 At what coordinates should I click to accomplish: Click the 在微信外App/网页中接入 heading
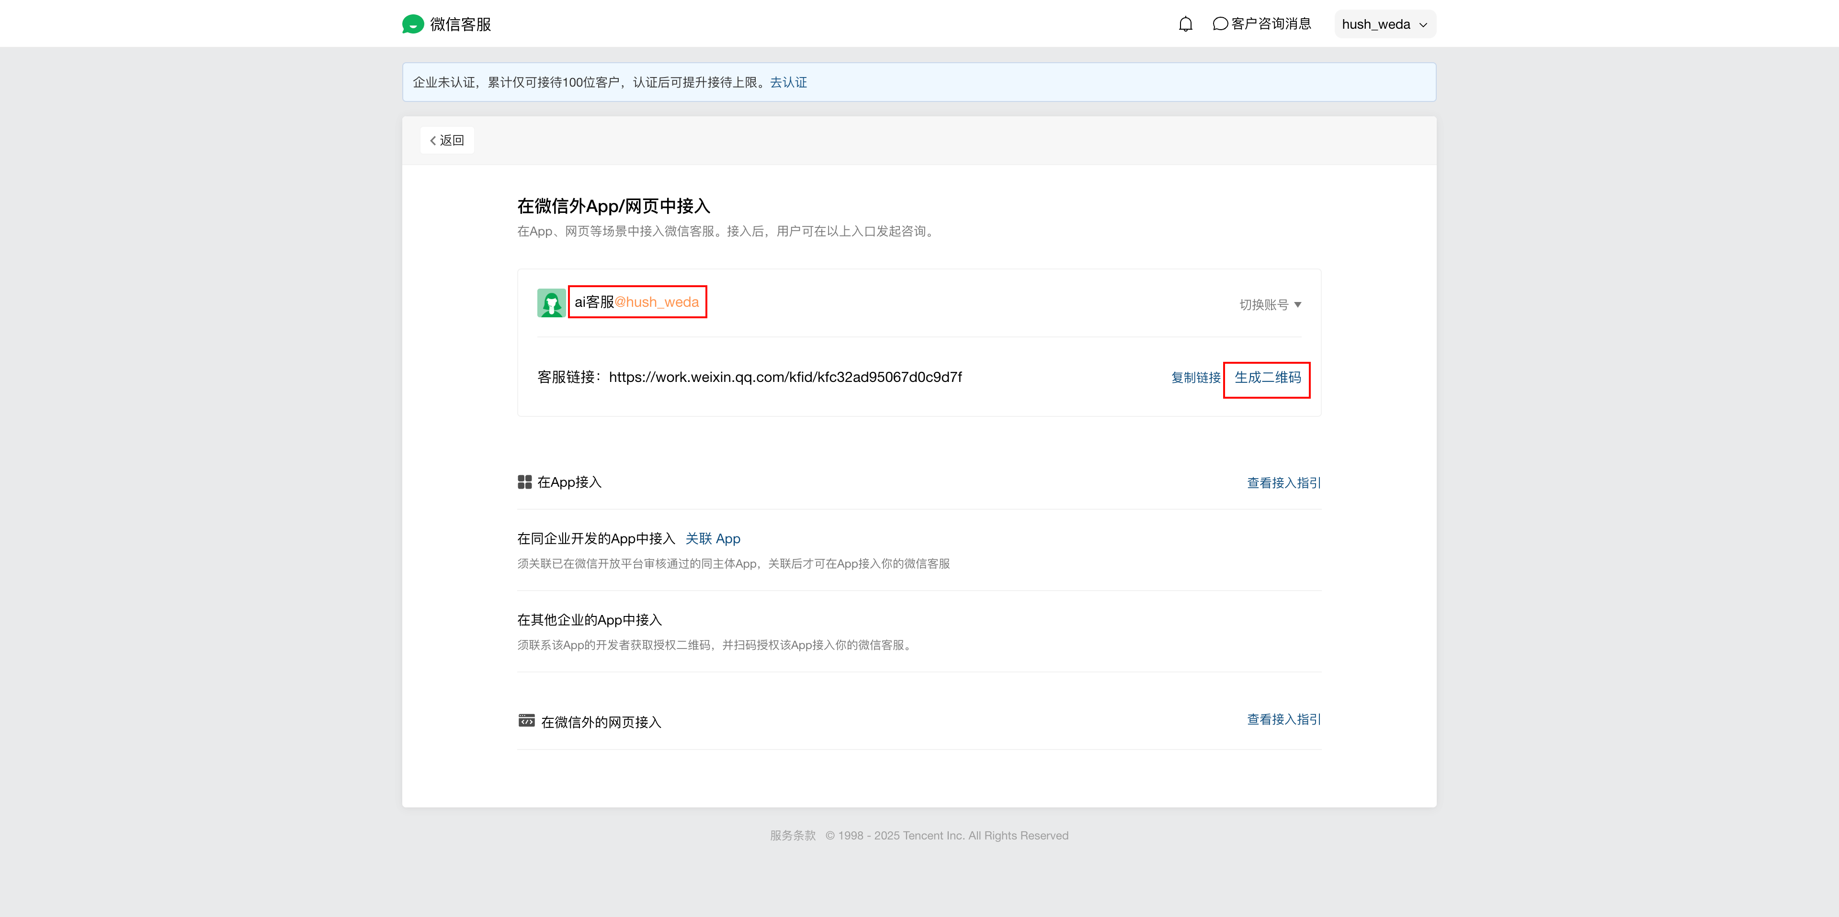(613, 206)
